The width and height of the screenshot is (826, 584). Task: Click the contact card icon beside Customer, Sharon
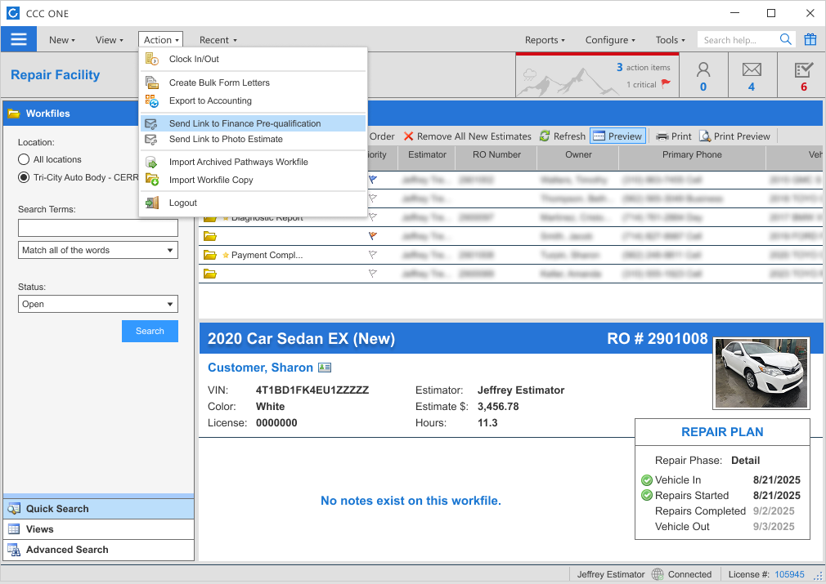tap(324, 368)
